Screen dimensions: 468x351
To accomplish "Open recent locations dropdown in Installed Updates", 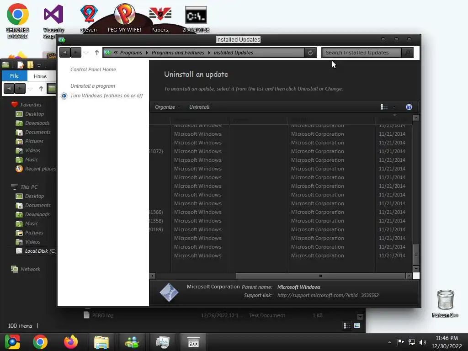I will click(86, 53).
